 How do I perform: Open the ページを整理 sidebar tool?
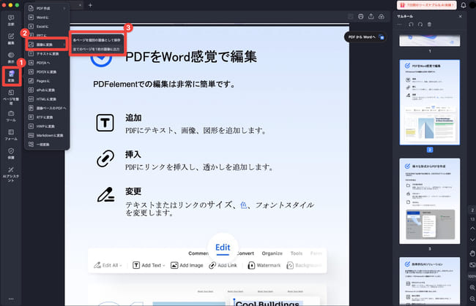pyautogui.click(x=11, y=97)
